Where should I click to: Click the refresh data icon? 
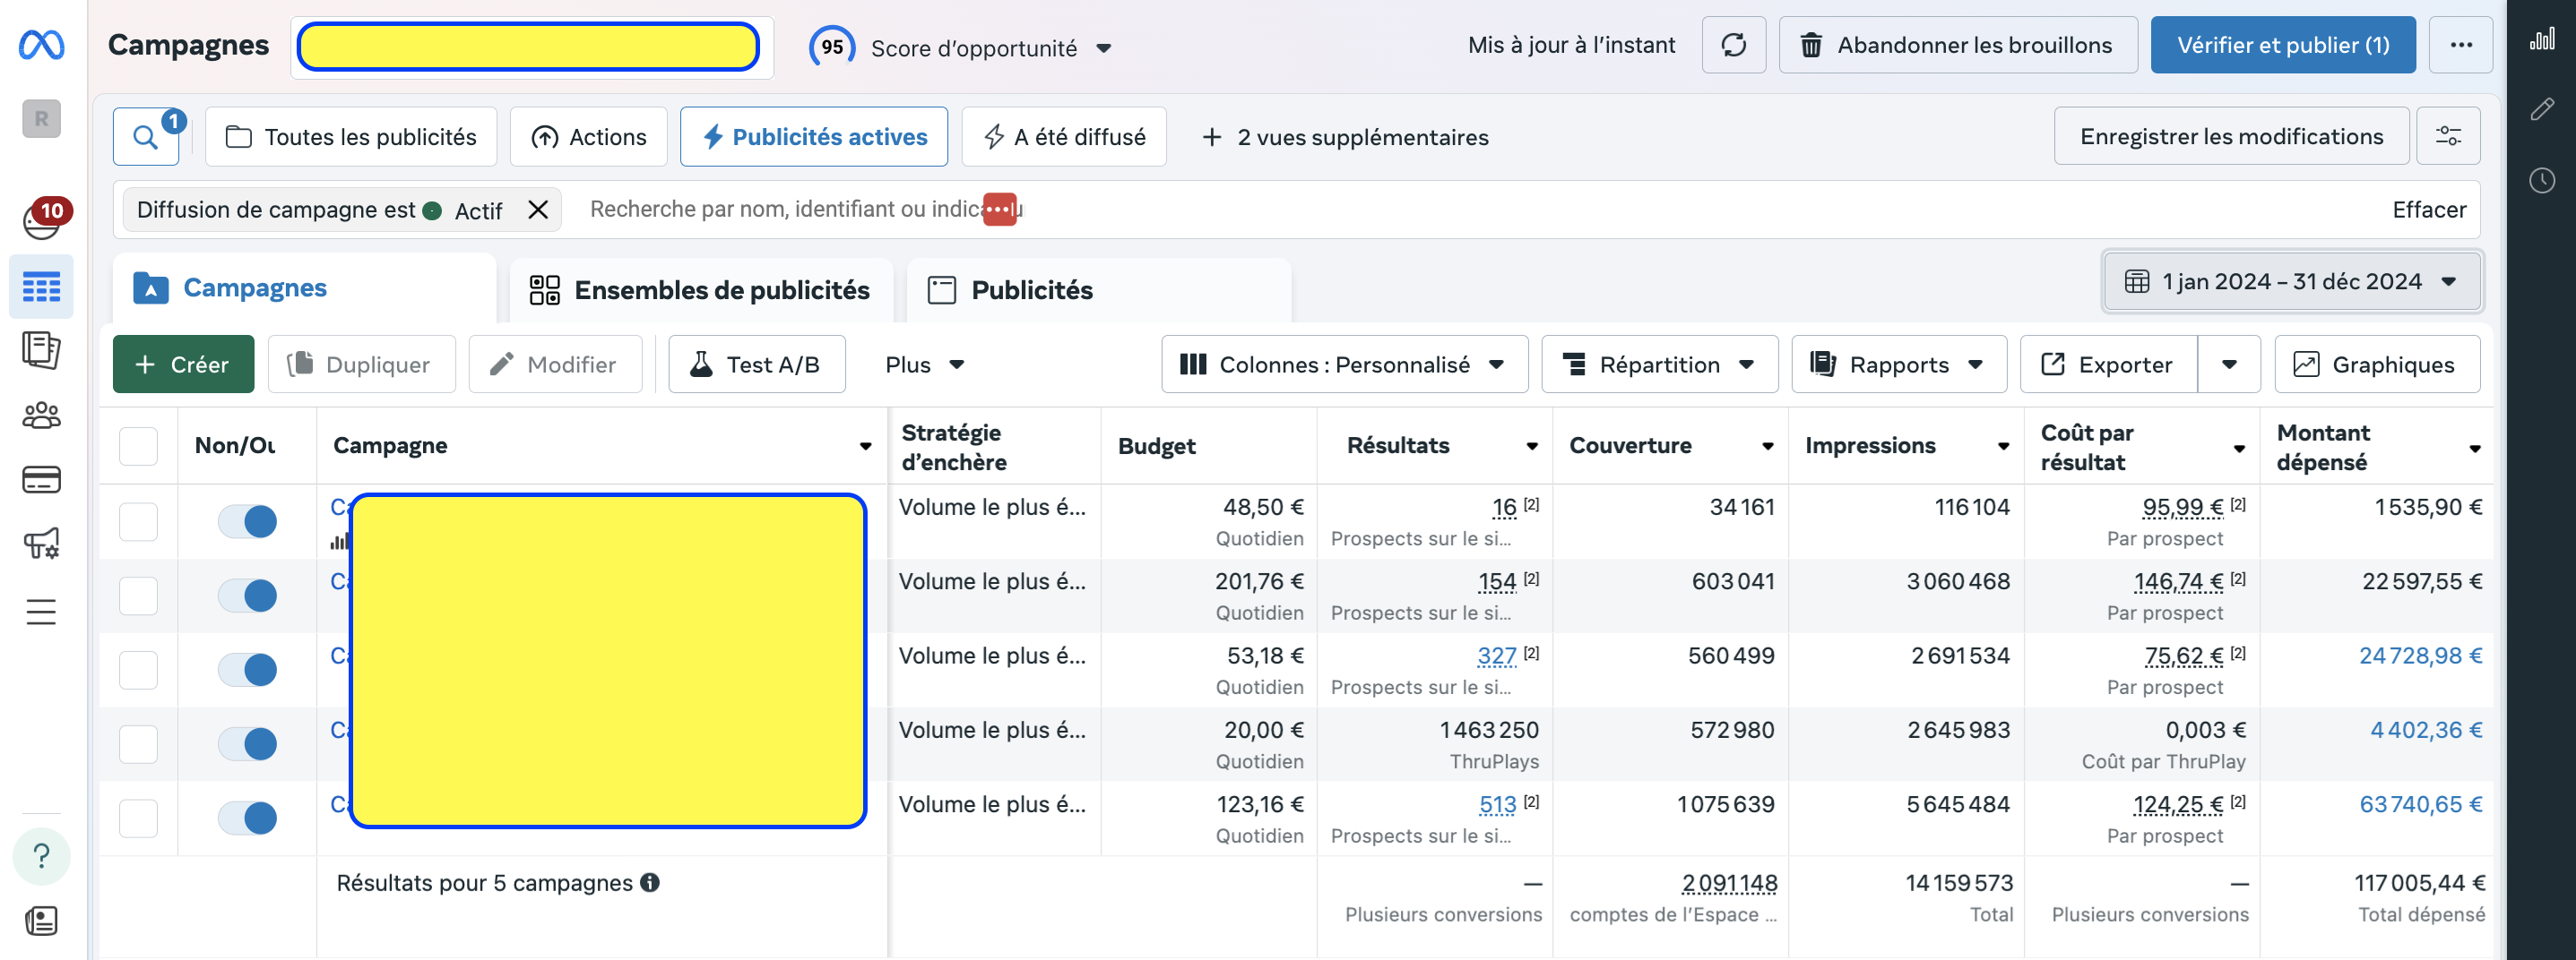coord(1733,45)
